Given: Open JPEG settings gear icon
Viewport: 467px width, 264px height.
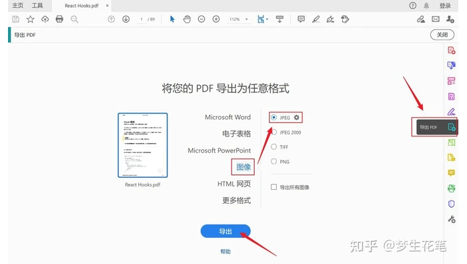Looking at the screenshot, I should [x=297, y=118].
